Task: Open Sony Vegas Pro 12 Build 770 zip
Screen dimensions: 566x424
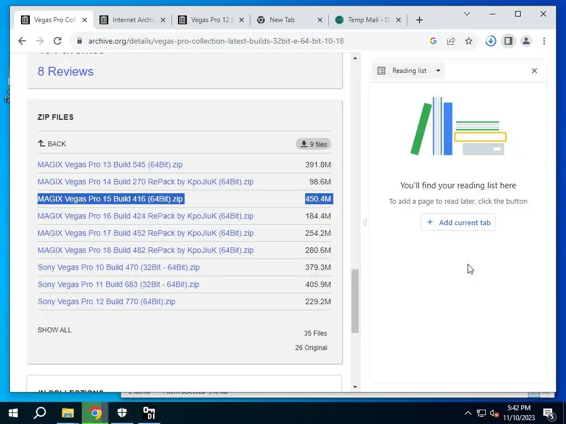Action: pyautogui.click(x=107, y=302)
